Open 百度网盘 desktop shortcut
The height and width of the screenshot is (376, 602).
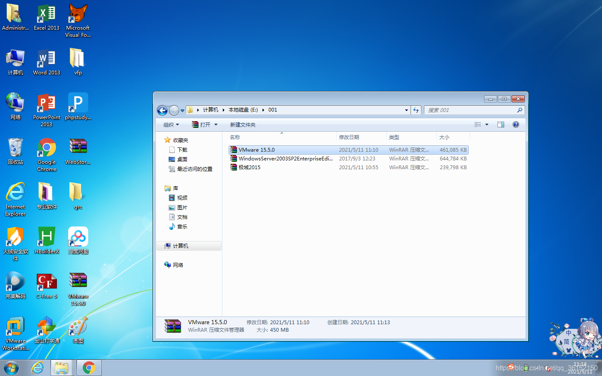tap(78, 241)
